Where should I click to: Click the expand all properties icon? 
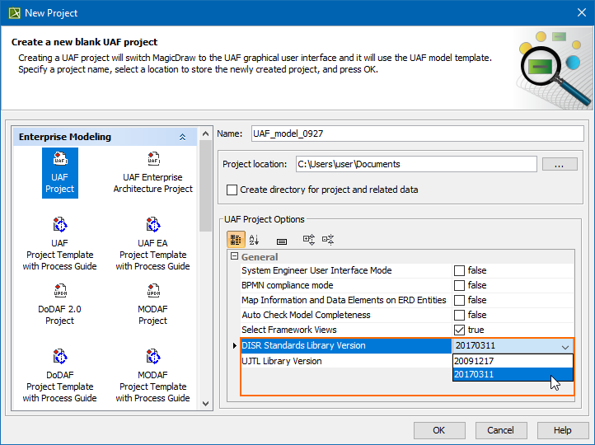click(x=309, y=240)
